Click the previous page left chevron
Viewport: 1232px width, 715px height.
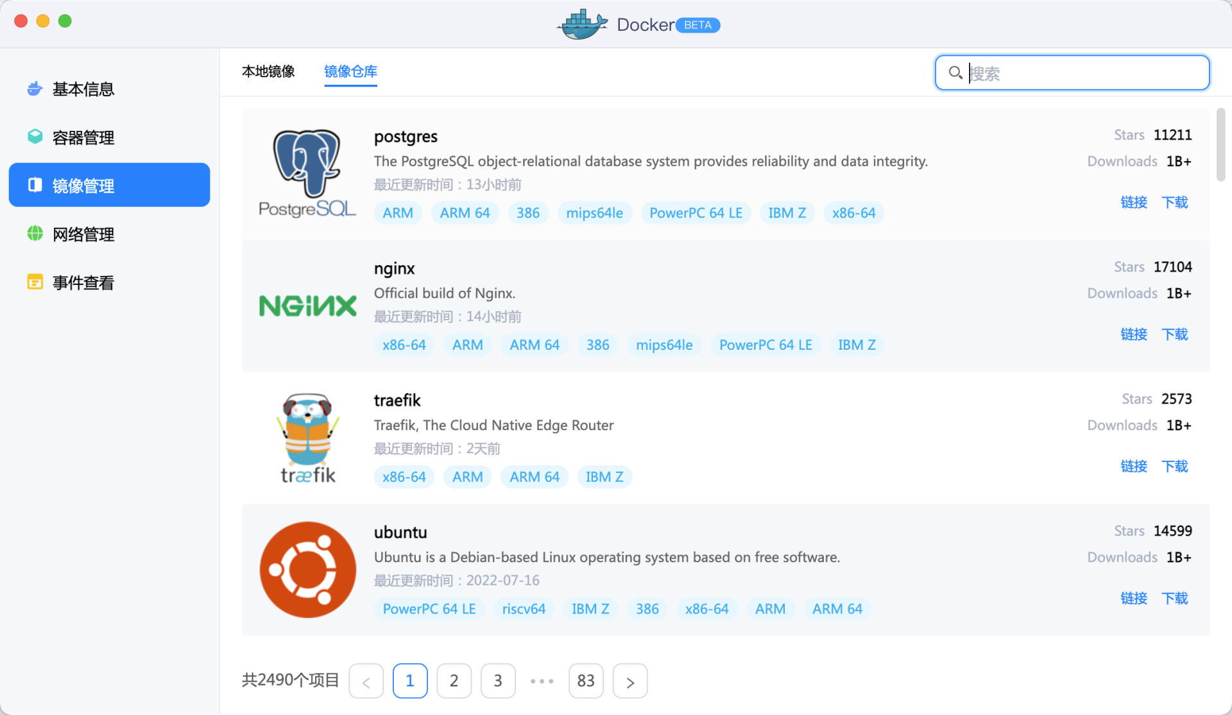(x=366, y=681)
